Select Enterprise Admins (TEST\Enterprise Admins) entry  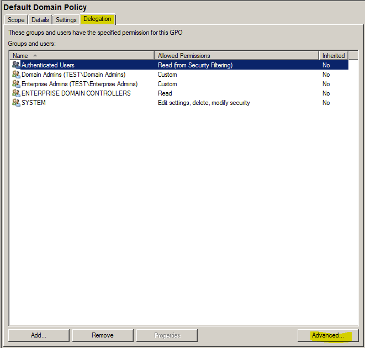(x=80, y=84)
